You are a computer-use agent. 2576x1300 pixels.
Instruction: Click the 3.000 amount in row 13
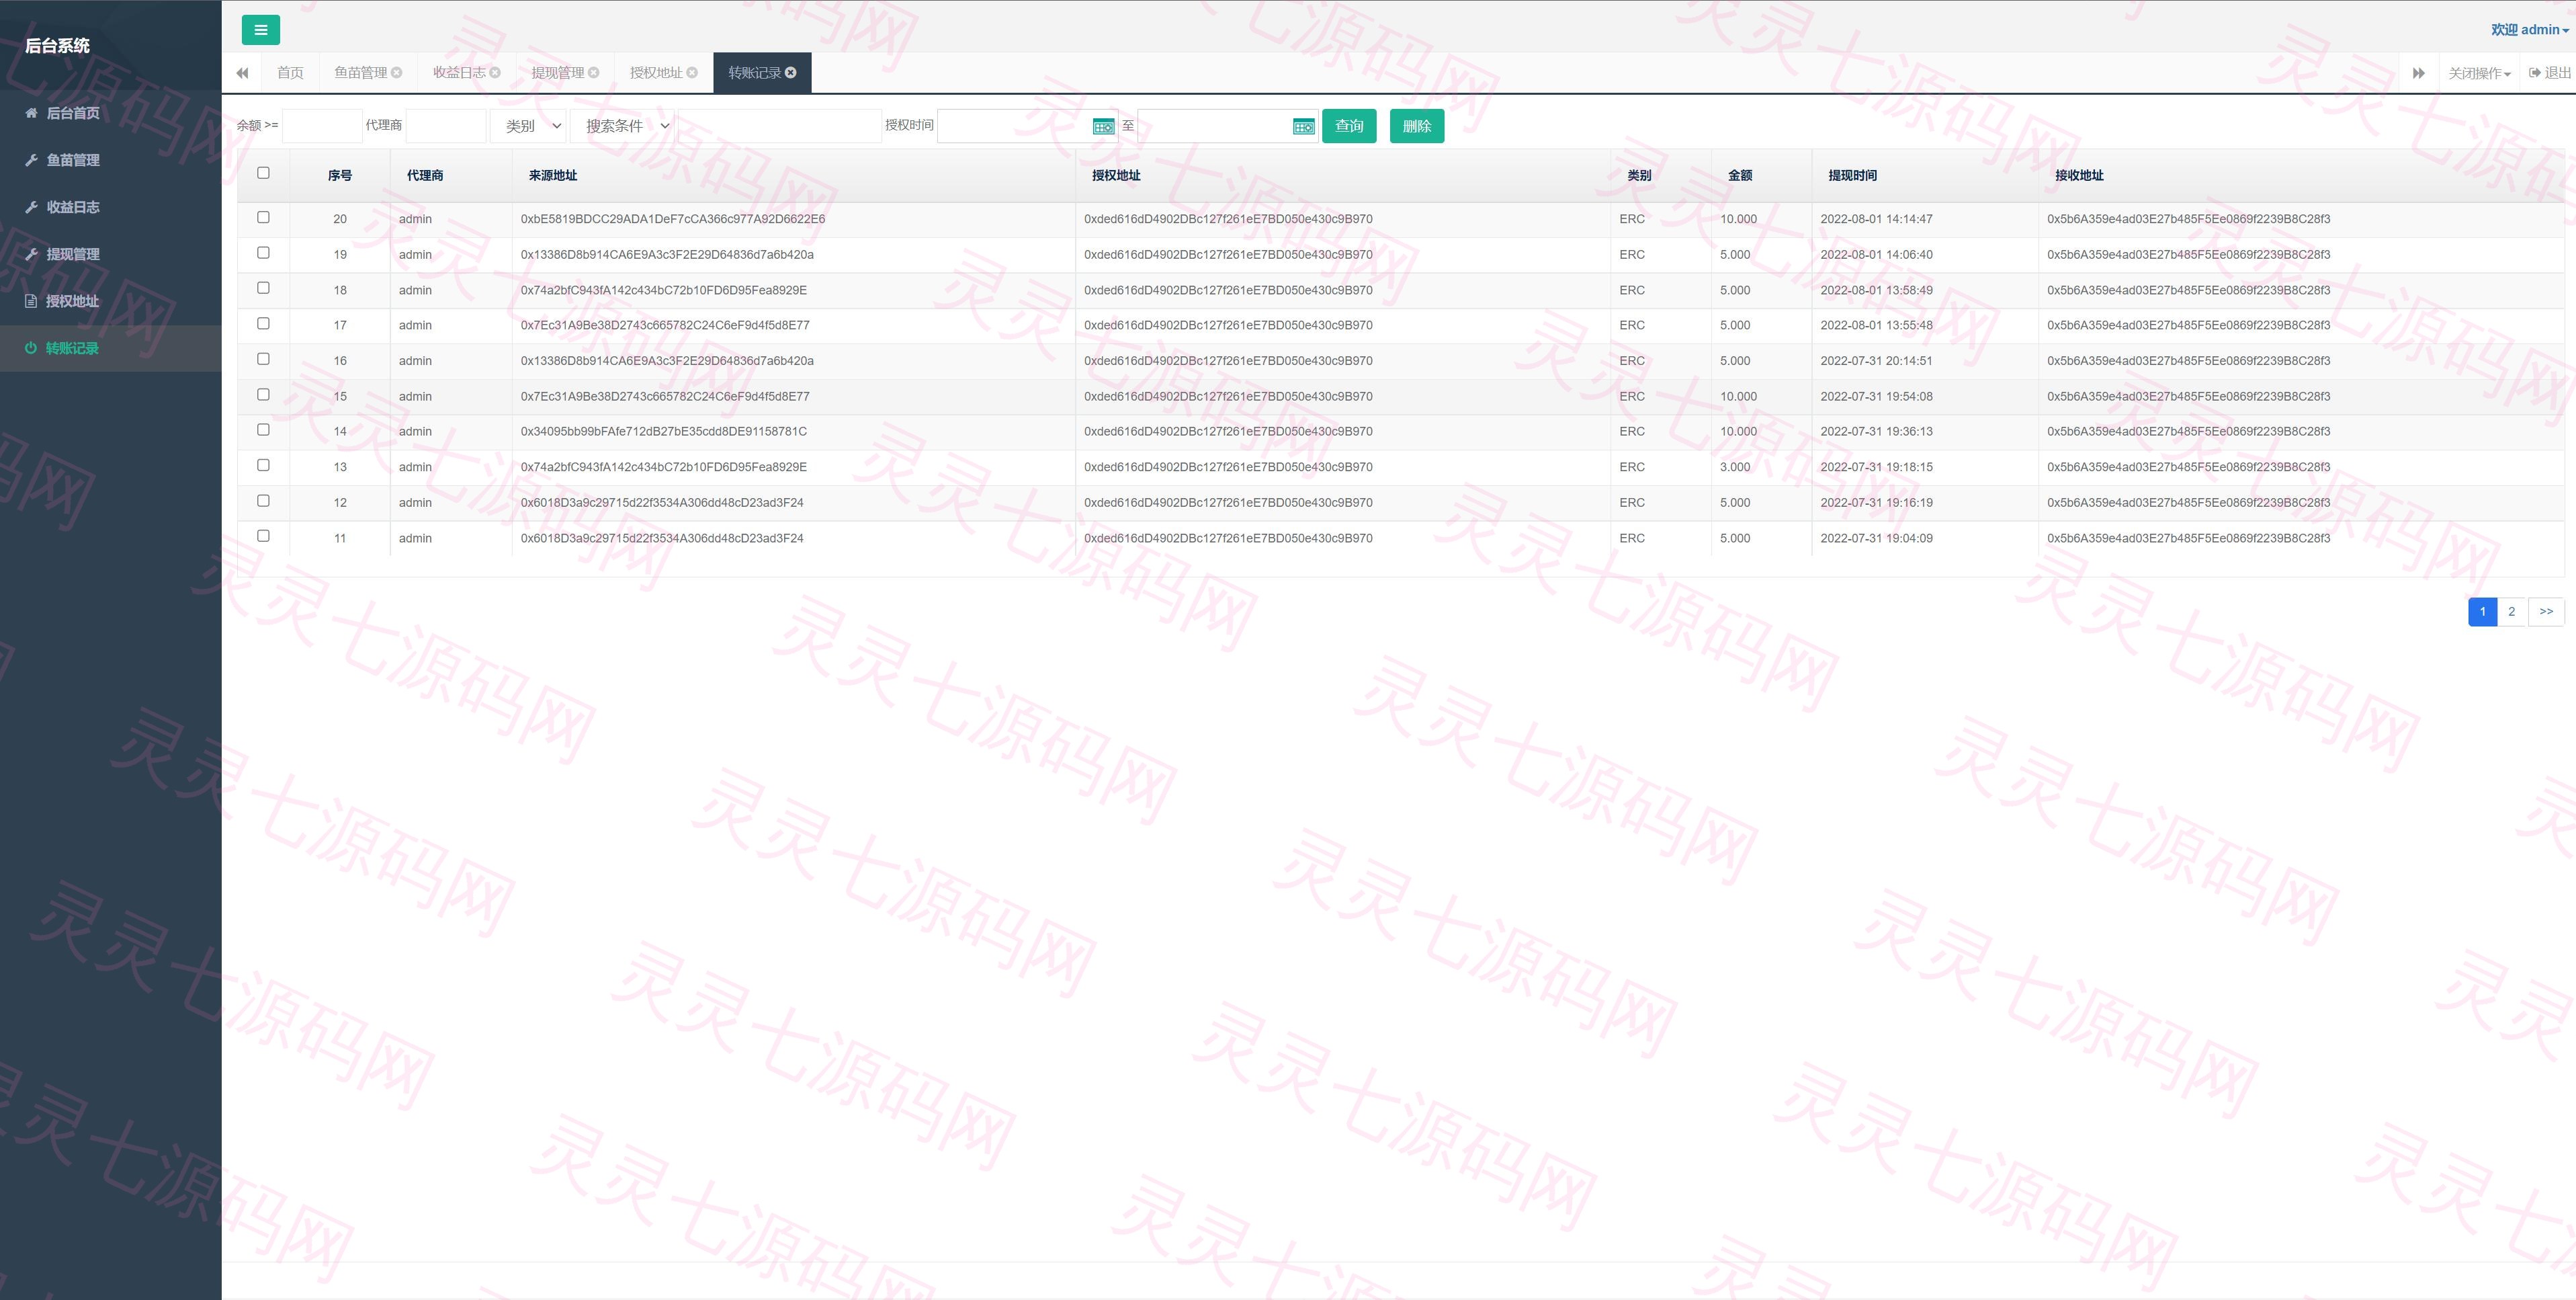click(1735, 467)
